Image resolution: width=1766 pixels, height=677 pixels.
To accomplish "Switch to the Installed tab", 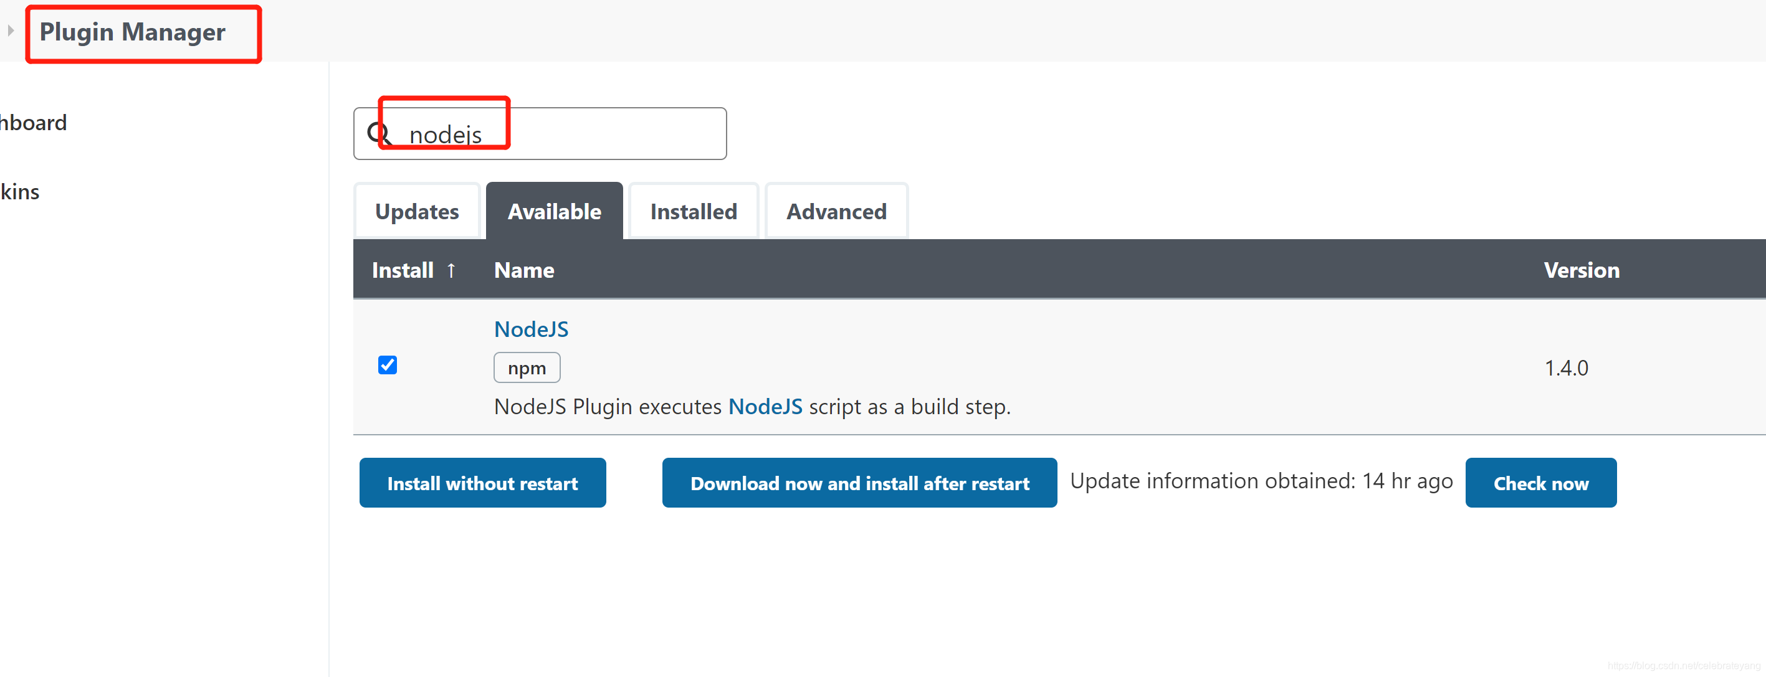I will [x=692, y=211].
